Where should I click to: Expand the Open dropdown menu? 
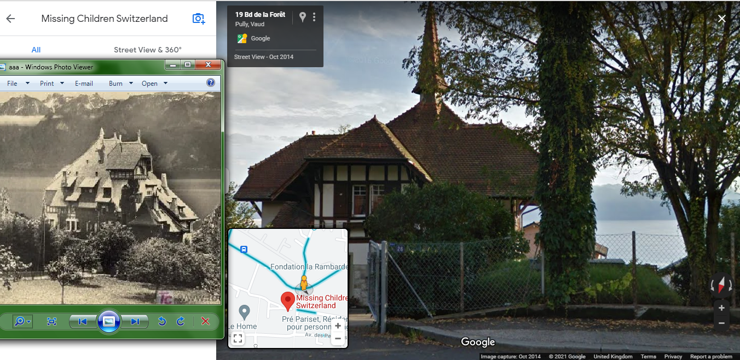coord(155,84)
